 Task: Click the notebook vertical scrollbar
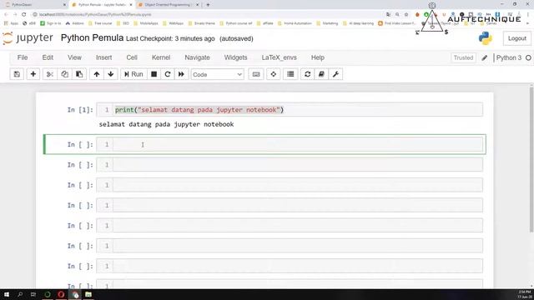[x=531, y=160]
